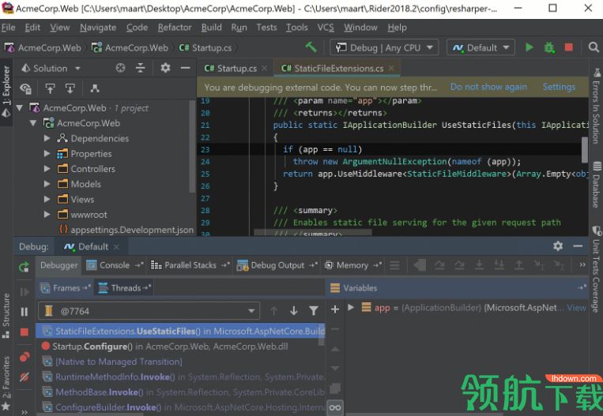This screenshot has height=416, width=603.
Task: Expand the Controllers folder
Action: [x=47, y=168]
